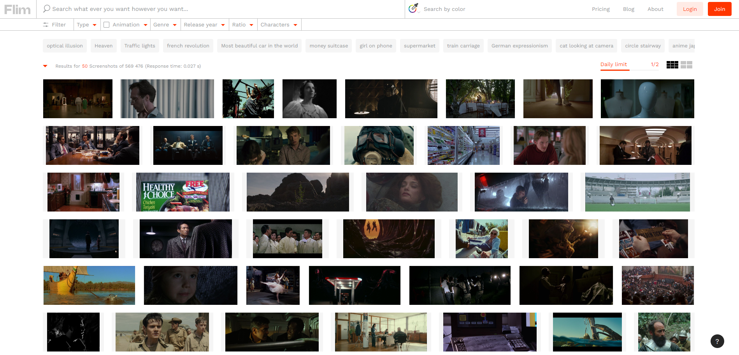This screenshot has height=355, width=739.
Task: Open the dark rocky mountain thumbnail
Action: pyautogui.click(x=298, y=192)
